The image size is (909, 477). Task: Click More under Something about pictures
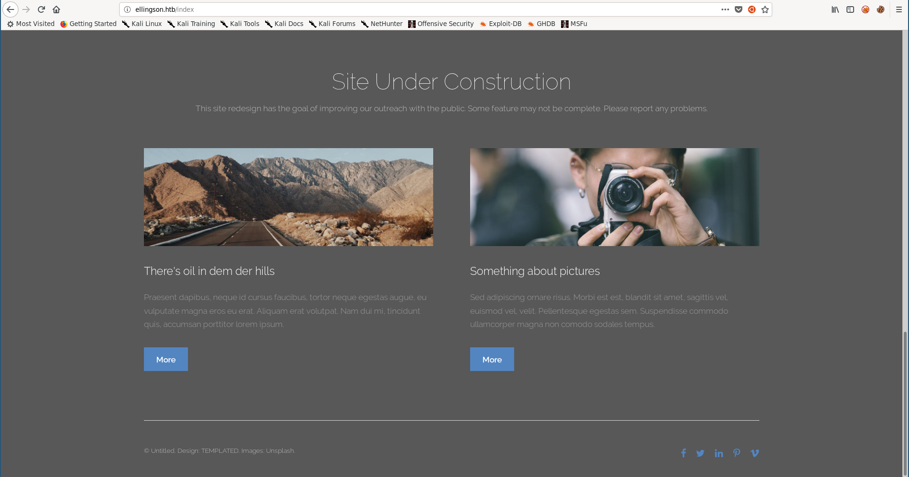(492, 359)
